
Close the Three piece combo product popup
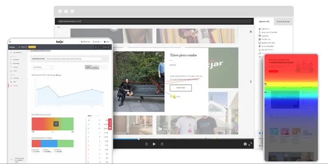click(251, 32)
